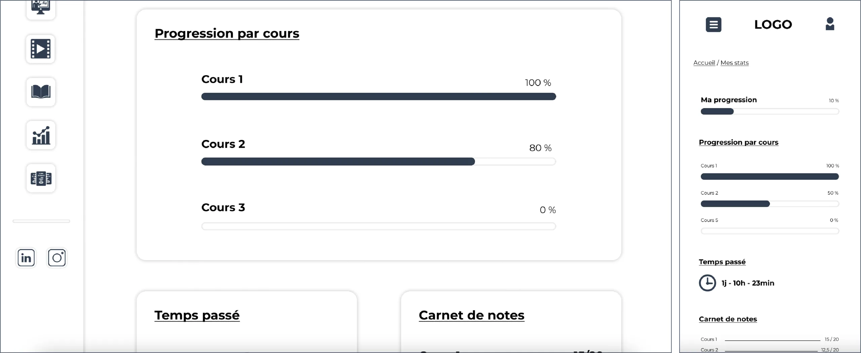Click the Mes stats breadcrumb link
Image resolution: width=861 pixels, height=353 pixels.
click(x=734, y=63)
